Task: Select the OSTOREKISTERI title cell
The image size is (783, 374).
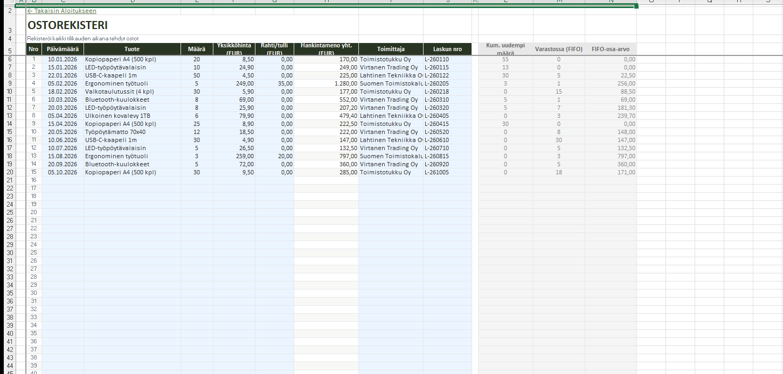Action: (x=67, y=25)
